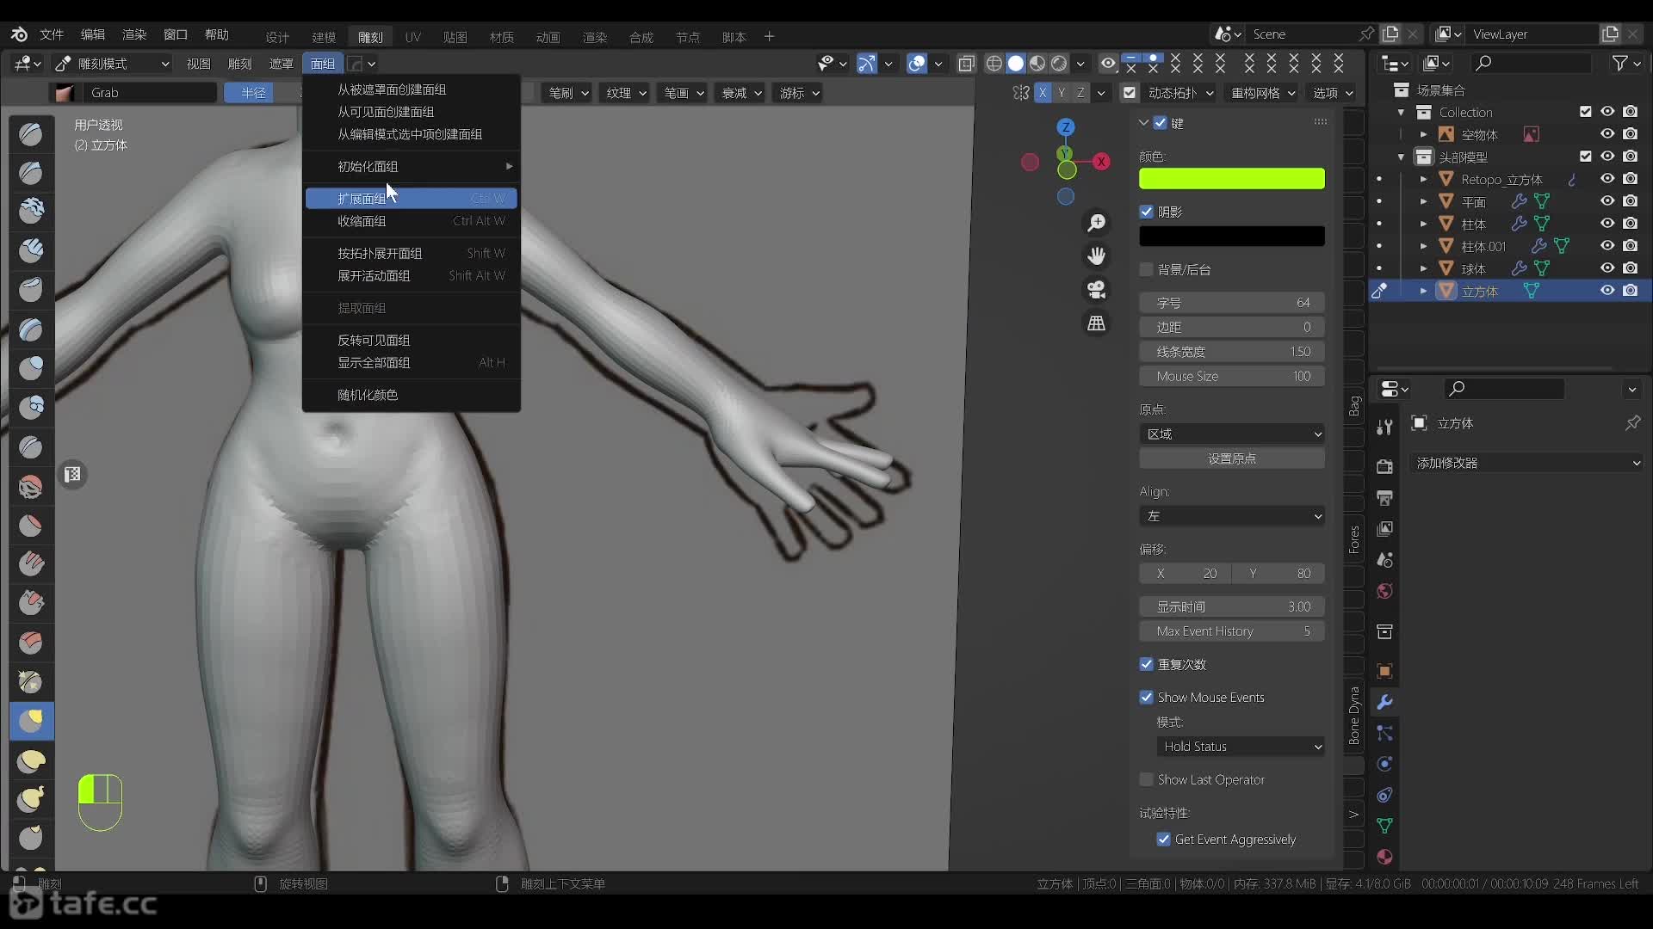
Task: Click the pan view hand icon
Action: click(1096, 256)
